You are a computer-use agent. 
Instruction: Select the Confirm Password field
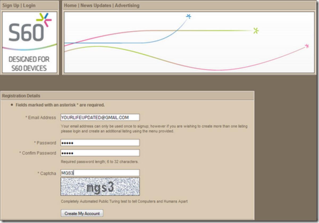pos(100,153)
